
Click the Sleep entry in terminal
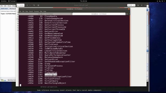pos(47,64)
